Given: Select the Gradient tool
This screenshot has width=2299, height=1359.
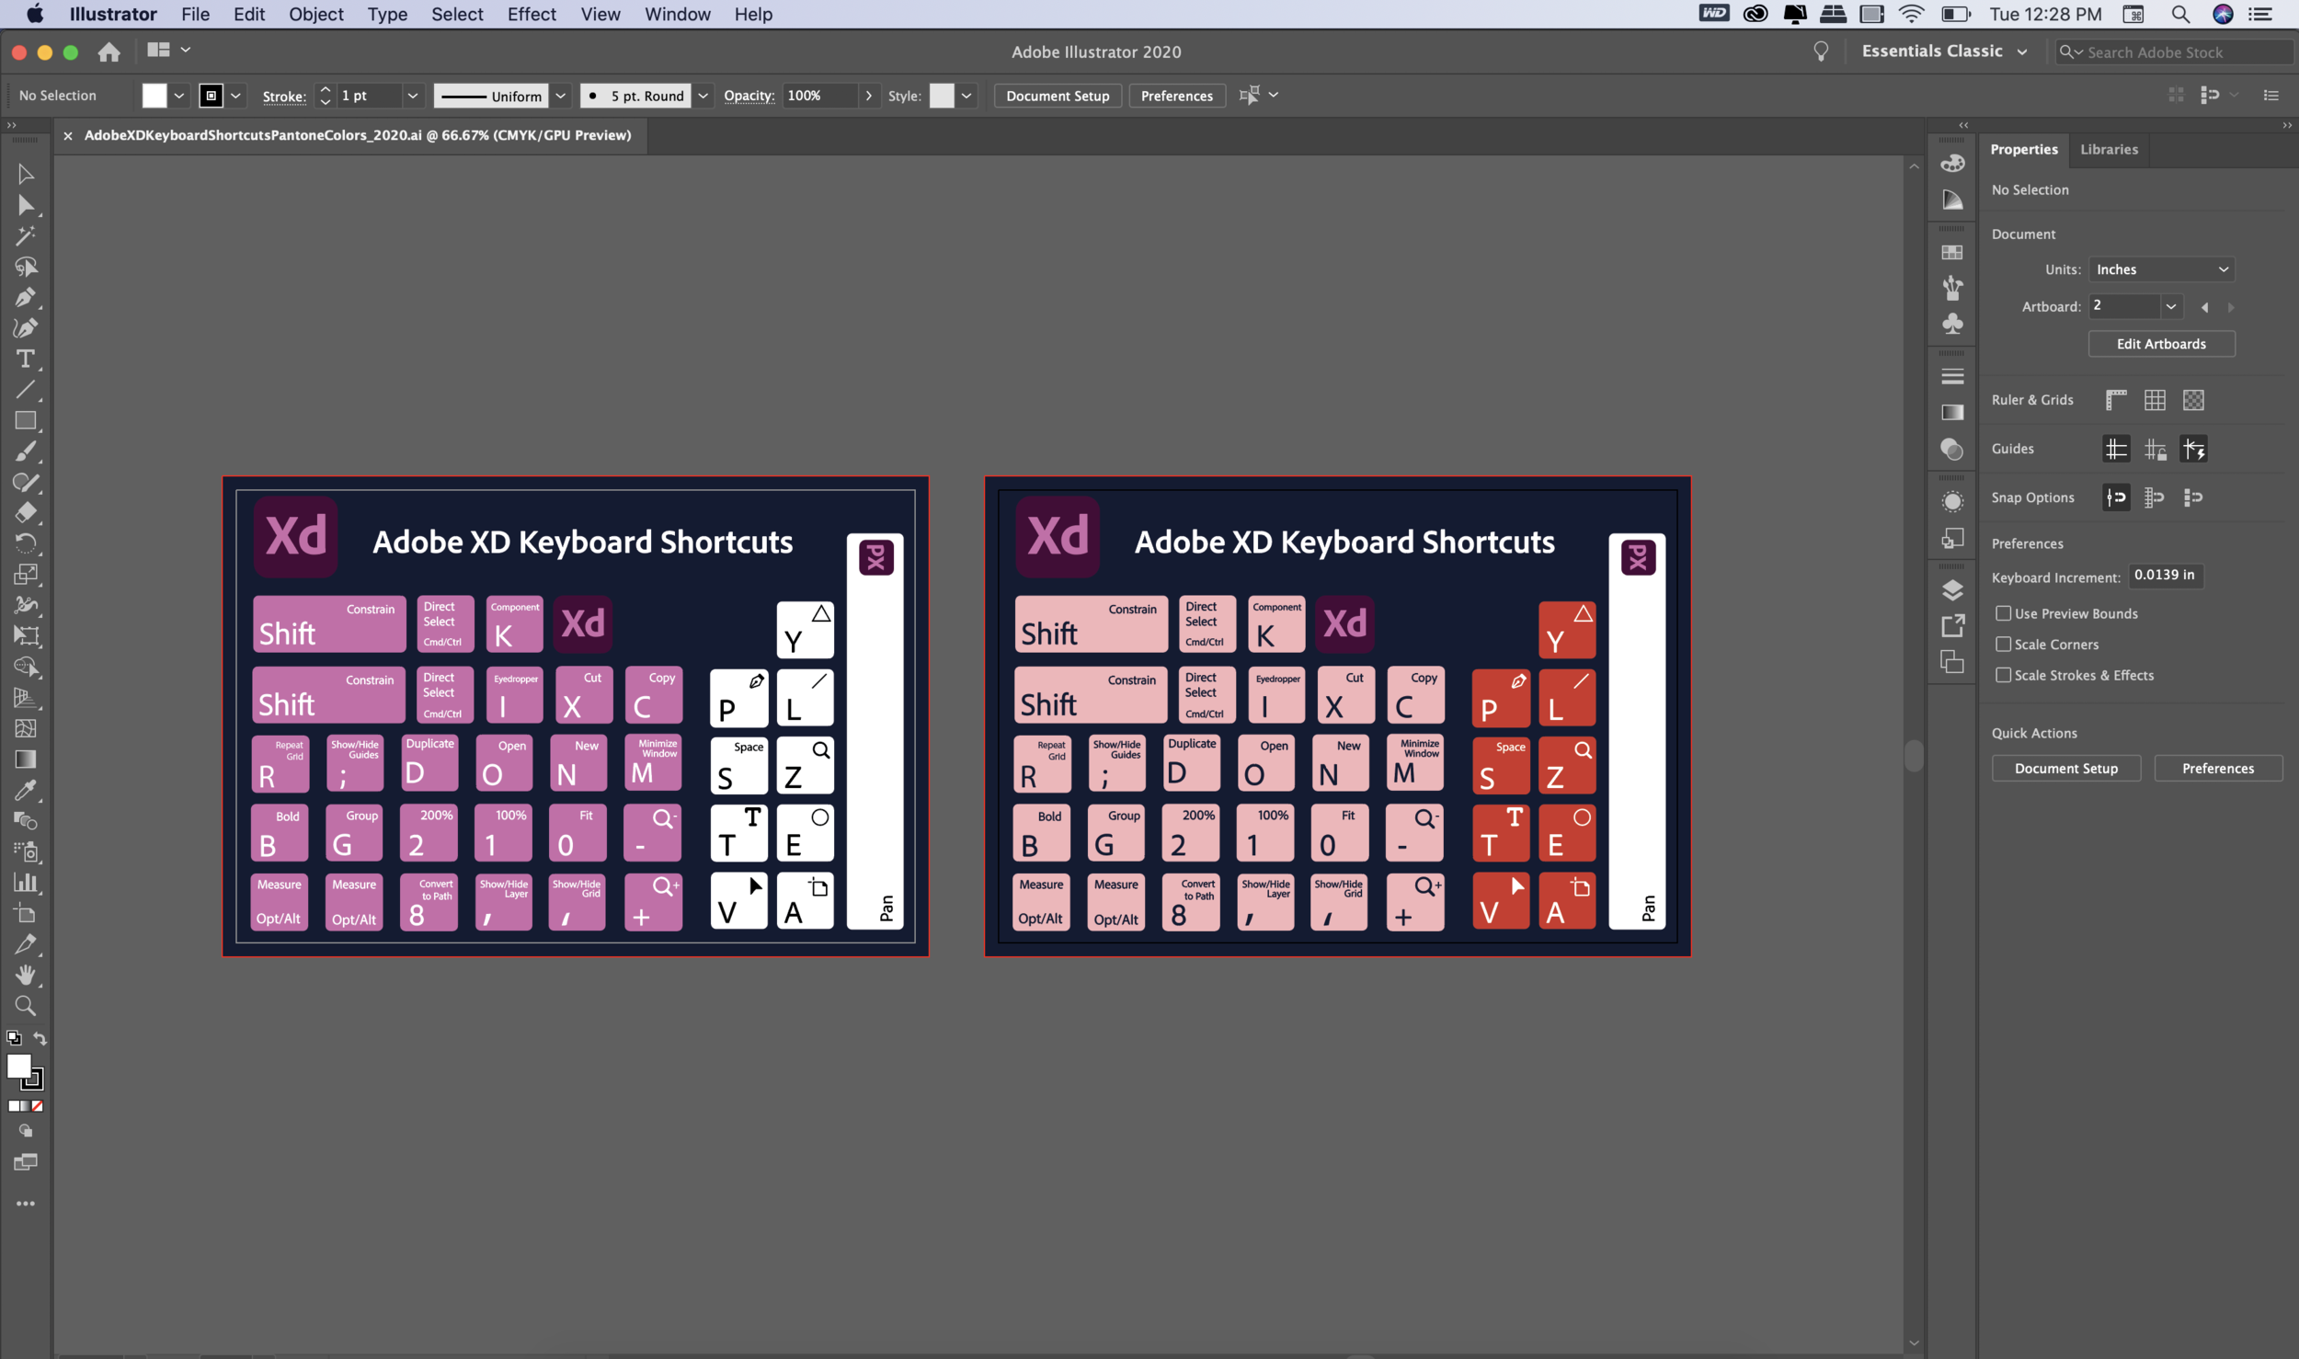Looking at the screenshot, I should 26,759.
